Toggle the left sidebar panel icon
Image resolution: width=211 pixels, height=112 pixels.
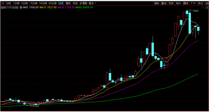point(2,3)
